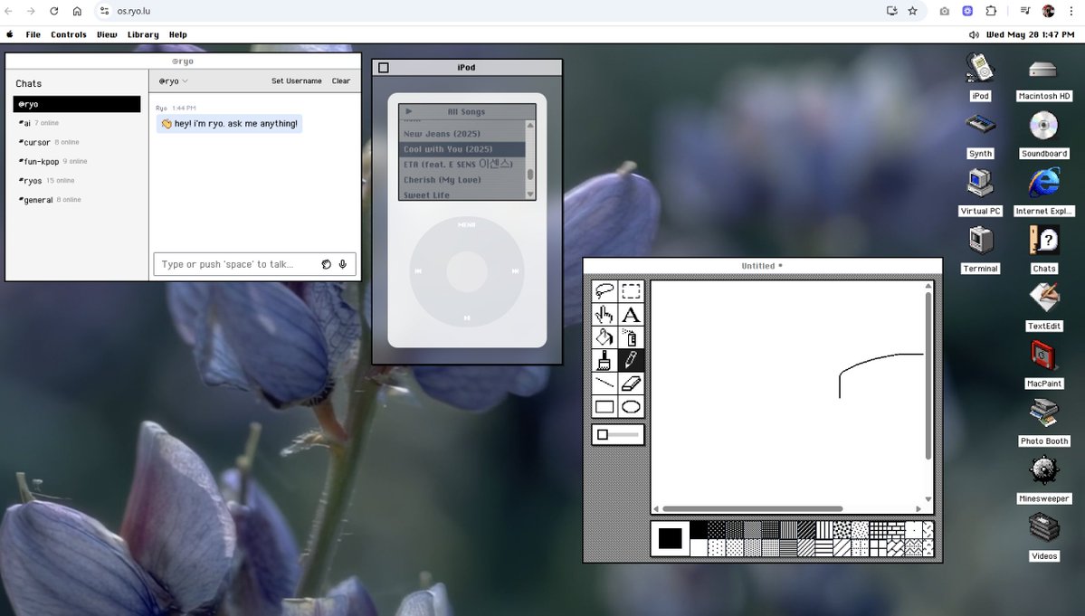Pick the Text tool in MacPaint
This screenshot has width=1085, height=616.
[631, 315]
